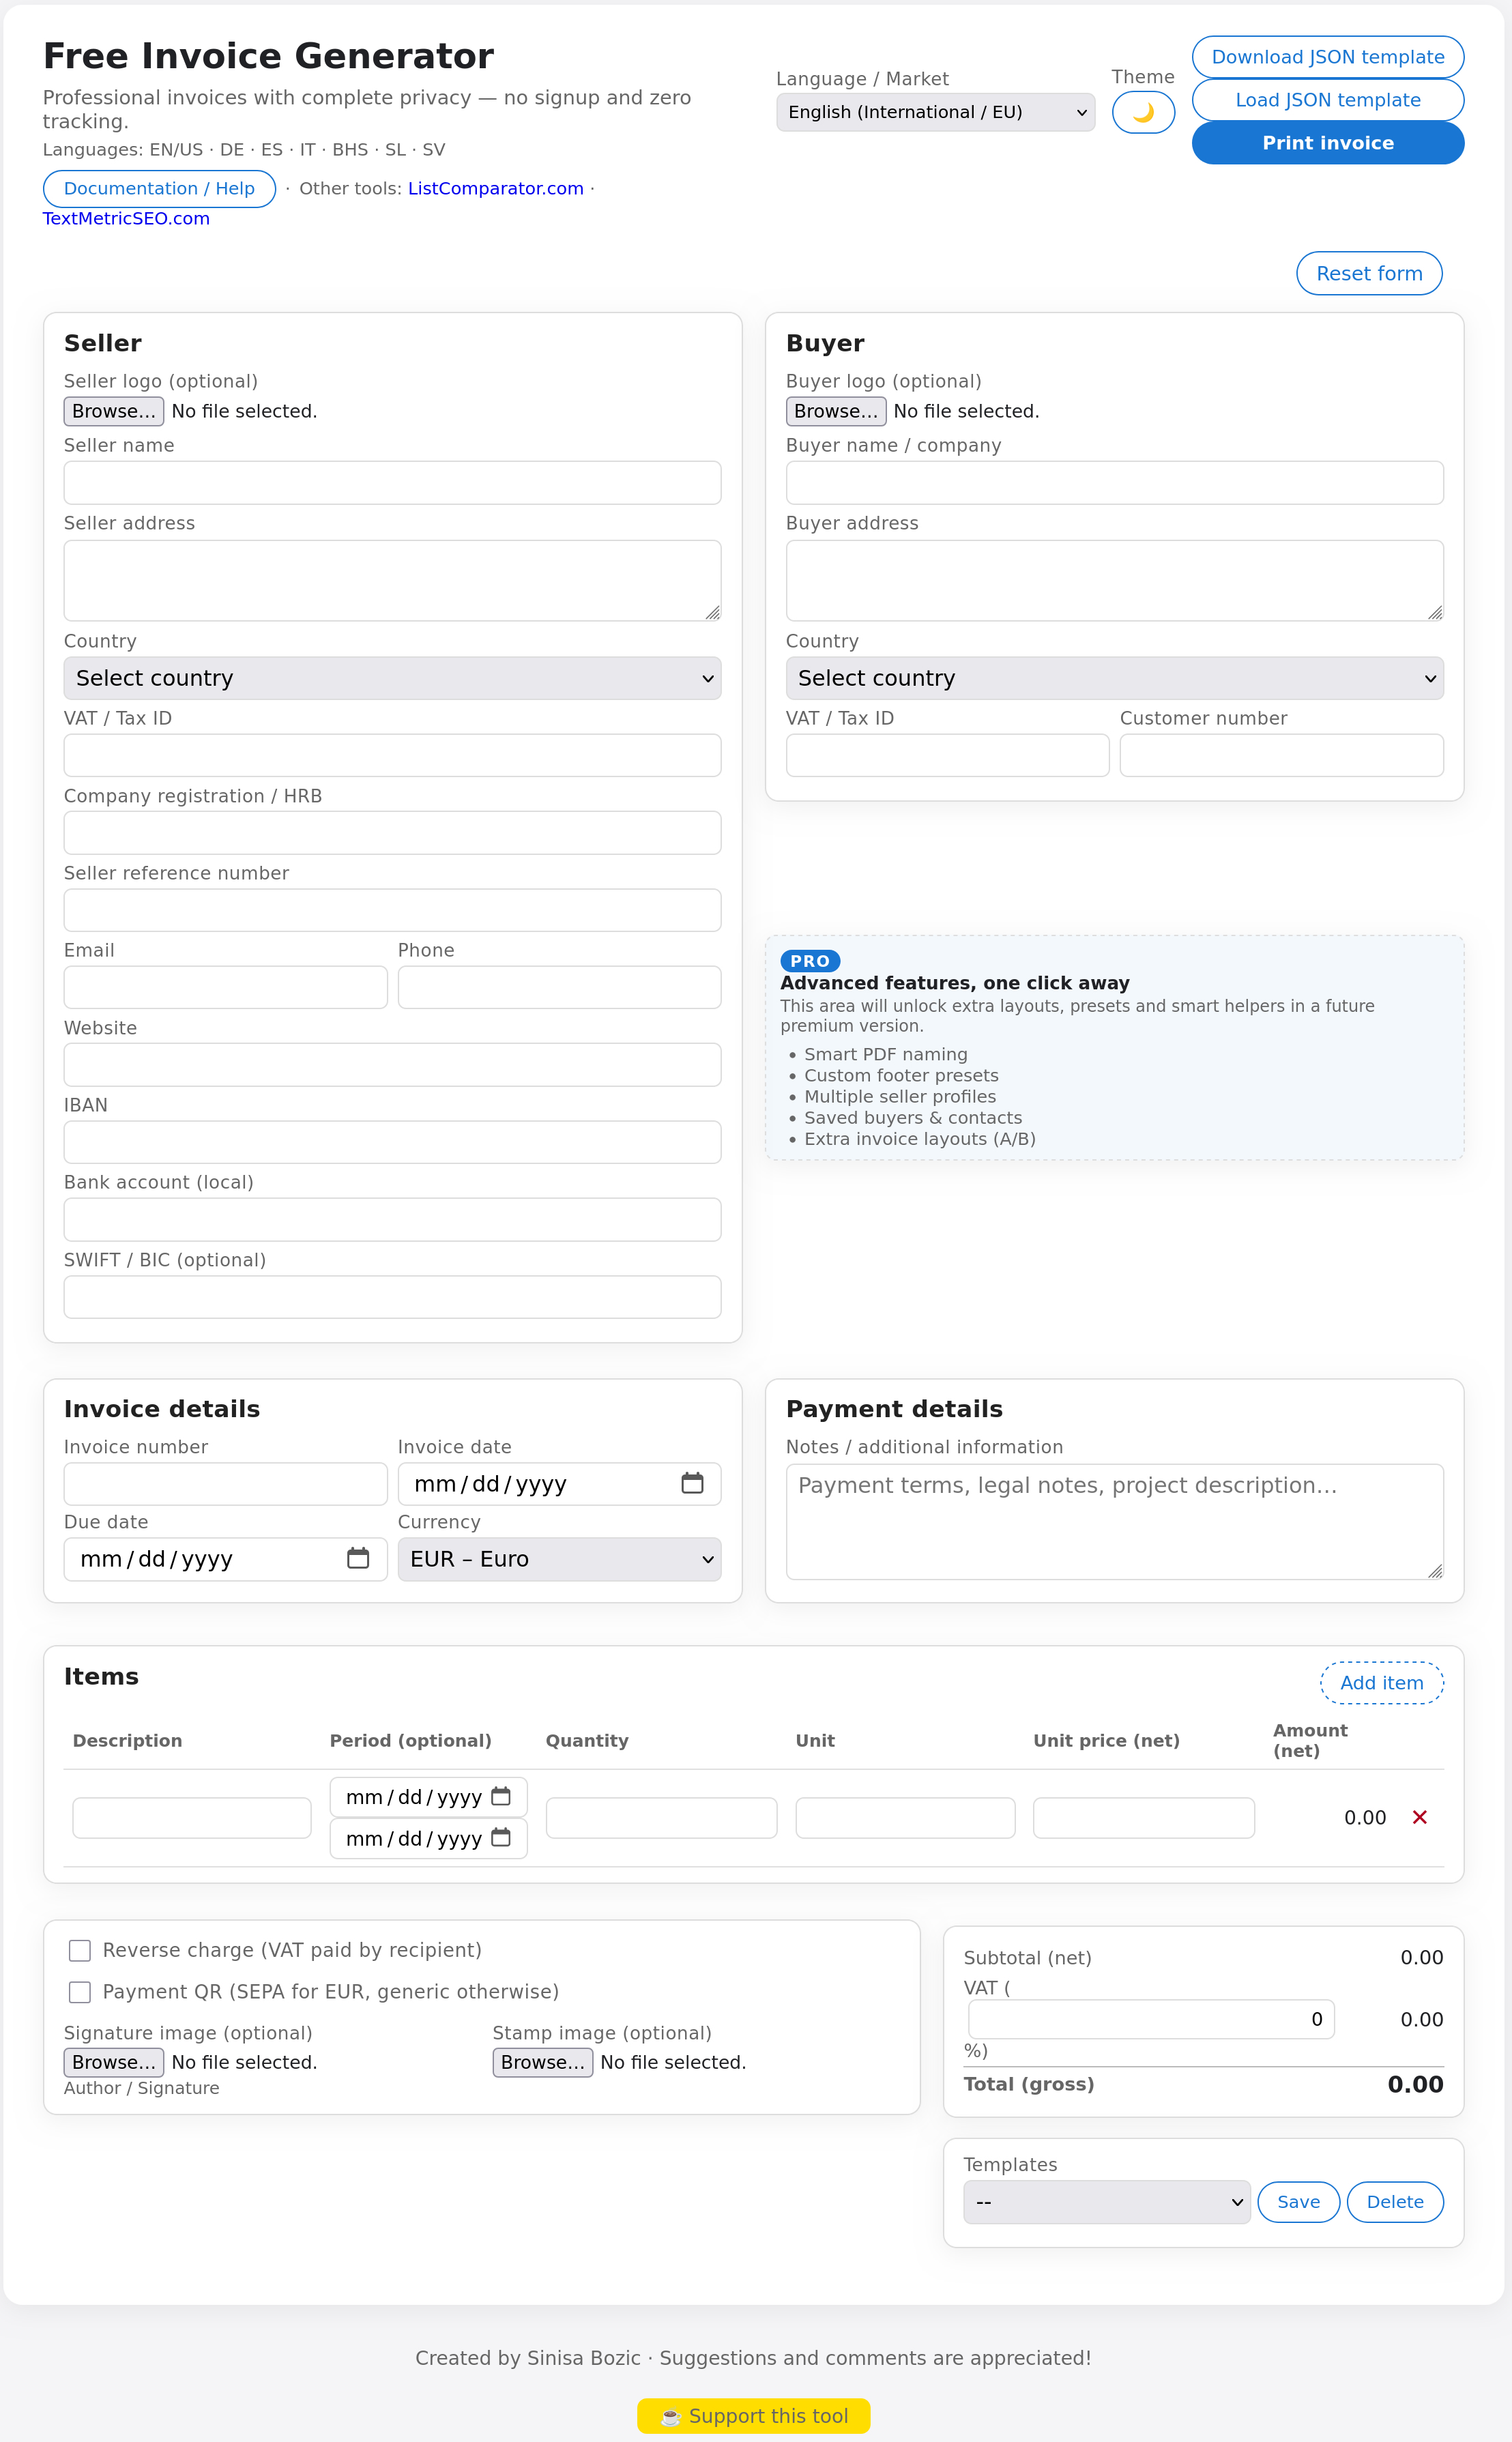The width and height of the screenshot is (1512, 2442).
Task: Enable Payment QR checkbox
Action: click(x=80, y=1992)
